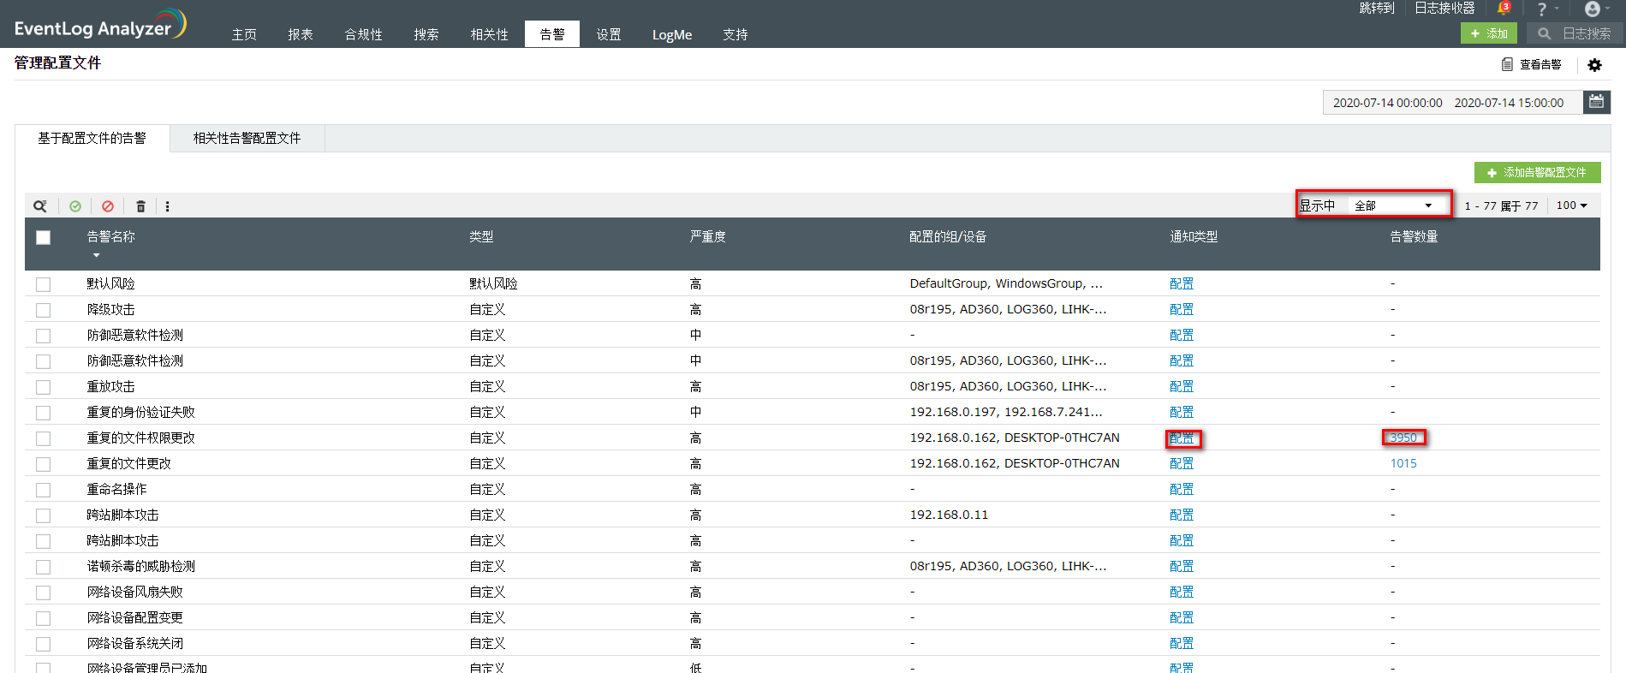Open the gear settings icon near 查看告警
1626x673 pixels.
1594,65
